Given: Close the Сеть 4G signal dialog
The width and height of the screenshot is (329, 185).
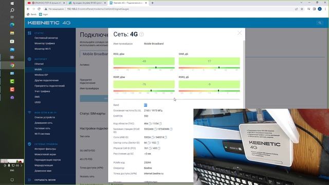Looking at the screenshot, I should coord(240,33).
